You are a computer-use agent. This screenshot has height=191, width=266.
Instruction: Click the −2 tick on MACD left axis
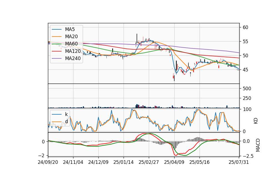click(x=41, y=155)
